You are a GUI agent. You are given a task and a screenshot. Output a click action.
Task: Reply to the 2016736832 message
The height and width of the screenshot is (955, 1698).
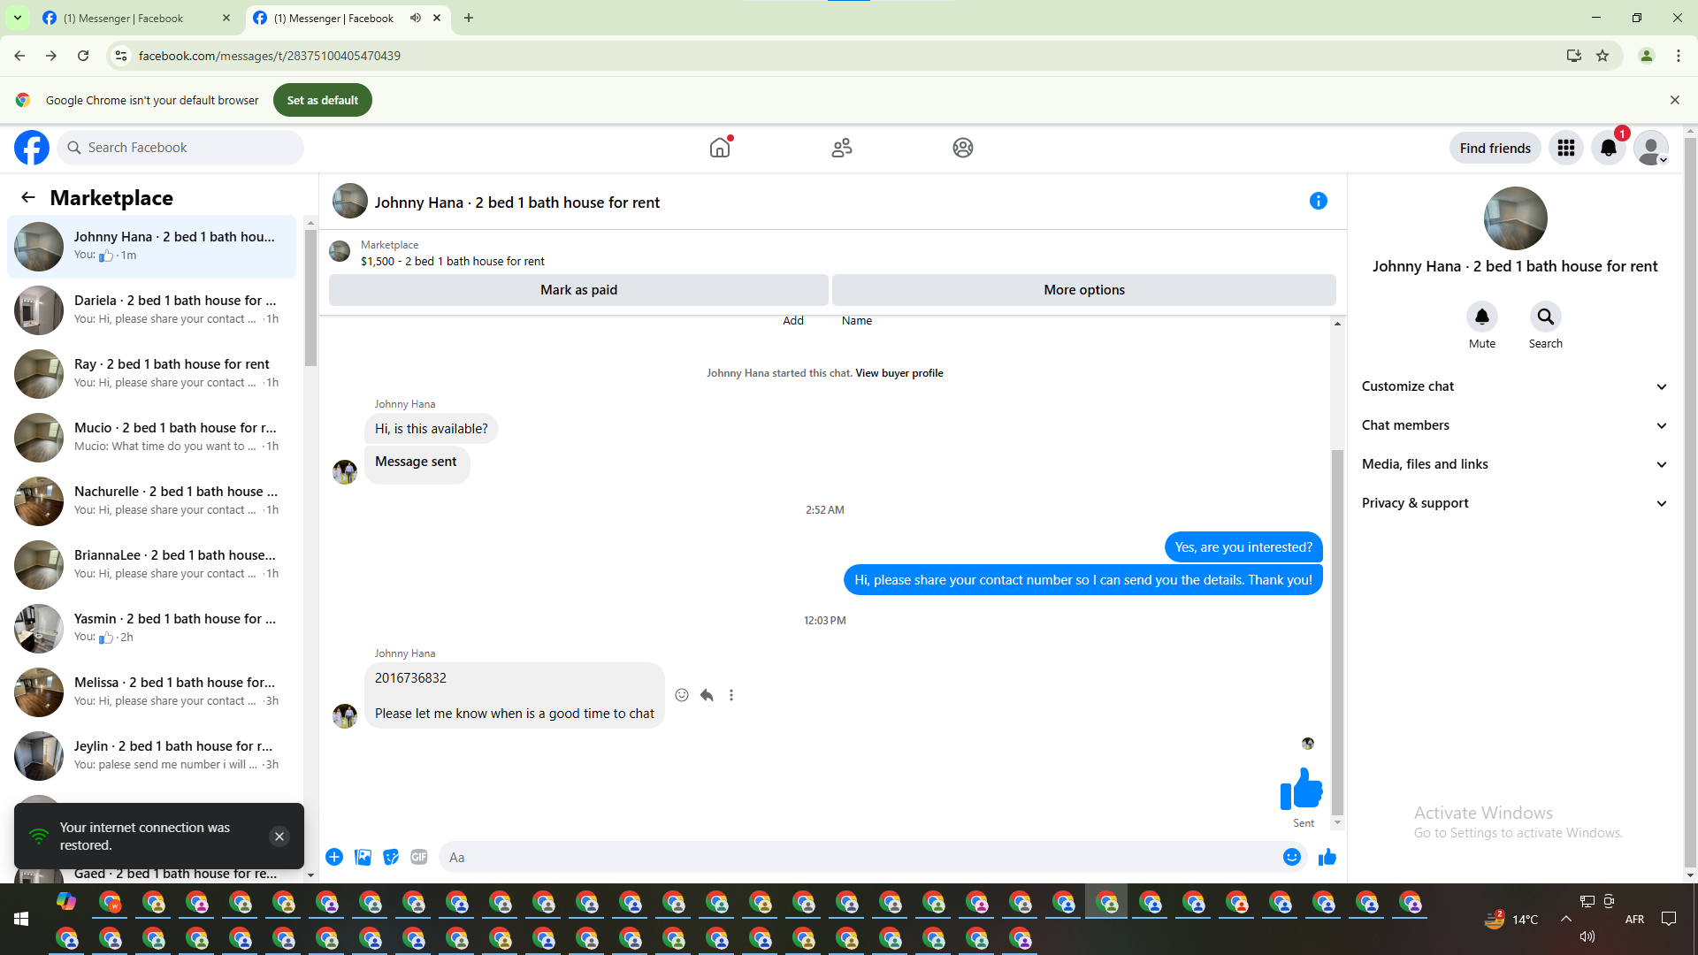[707, 695]
